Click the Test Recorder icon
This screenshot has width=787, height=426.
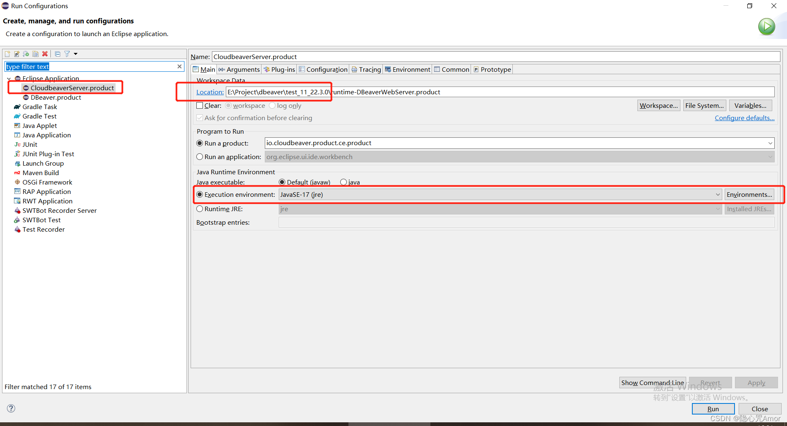[x=17, y=229]
